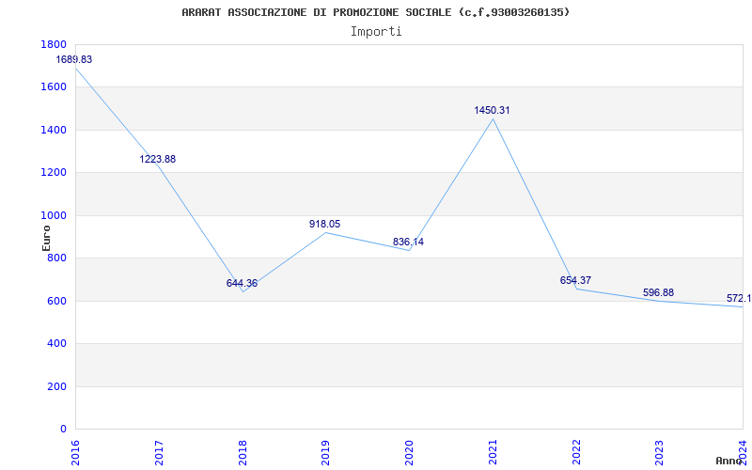
Task: Click the 800 y-axis tick label
Action: pos(56,258)
